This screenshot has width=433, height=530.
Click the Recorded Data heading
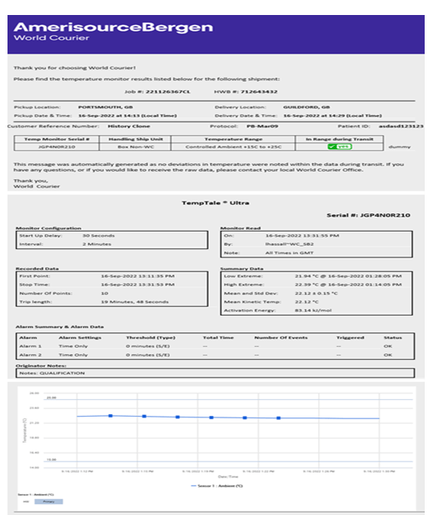point(37,268)
